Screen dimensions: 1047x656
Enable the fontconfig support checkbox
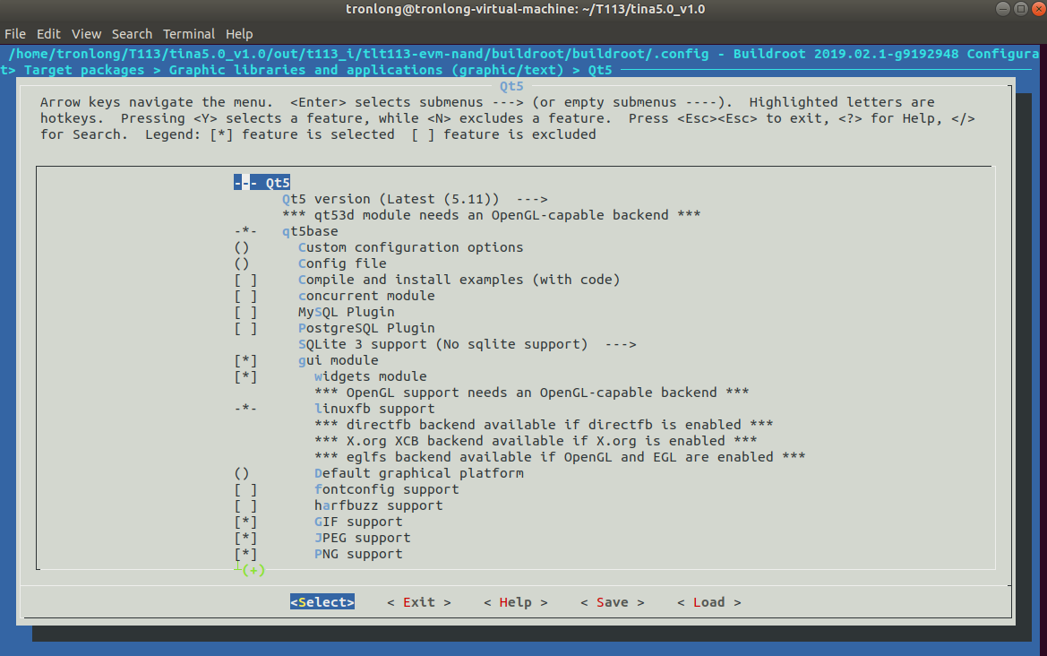[245, 489]
